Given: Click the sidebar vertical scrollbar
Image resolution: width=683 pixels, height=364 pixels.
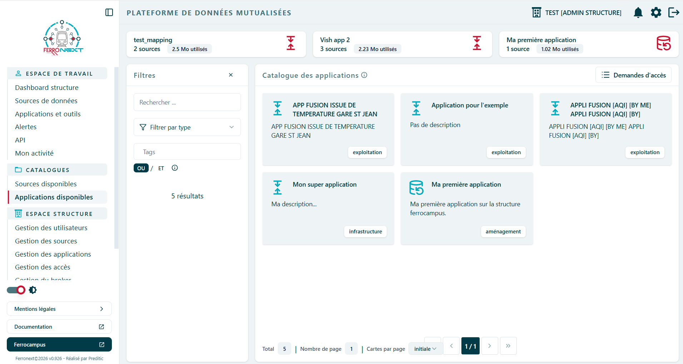Looking at the screenshot, I should tap(116, 157).
